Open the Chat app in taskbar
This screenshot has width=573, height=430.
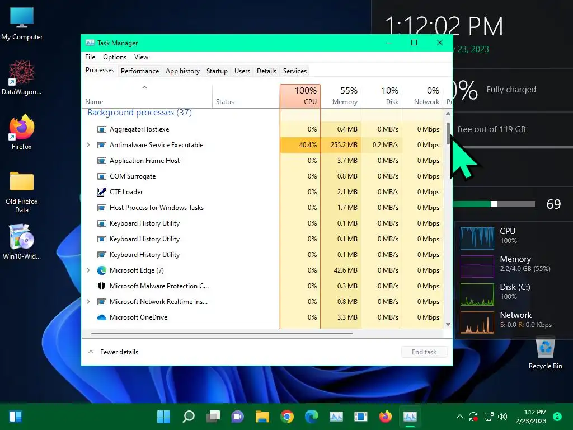pyautogui.click(x=237, y=417)
